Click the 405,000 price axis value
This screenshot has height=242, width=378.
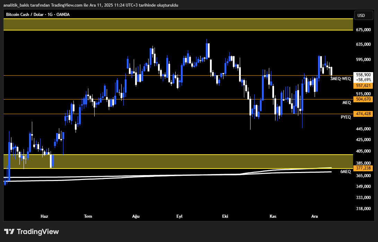point(363,151)
